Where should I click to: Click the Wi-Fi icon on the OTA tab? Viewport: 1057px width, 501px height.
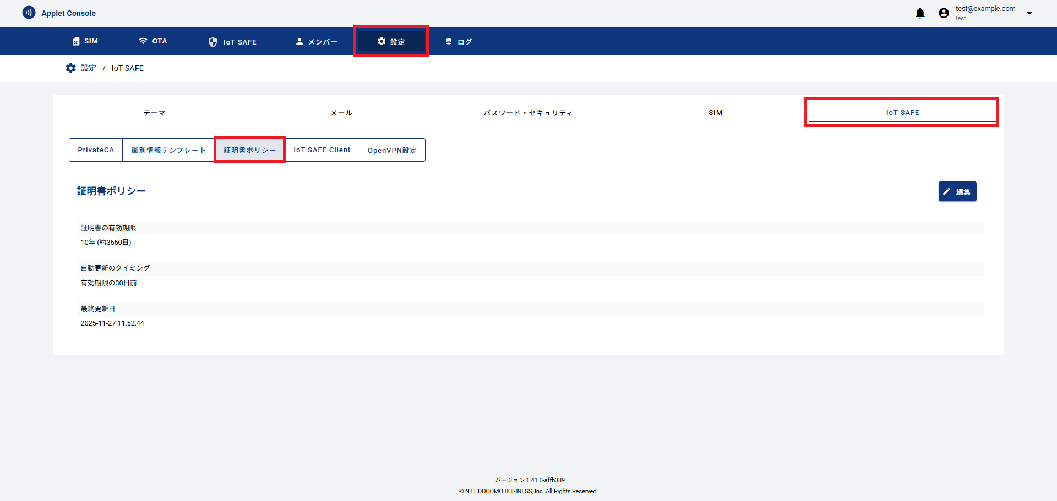coord(144,41)
